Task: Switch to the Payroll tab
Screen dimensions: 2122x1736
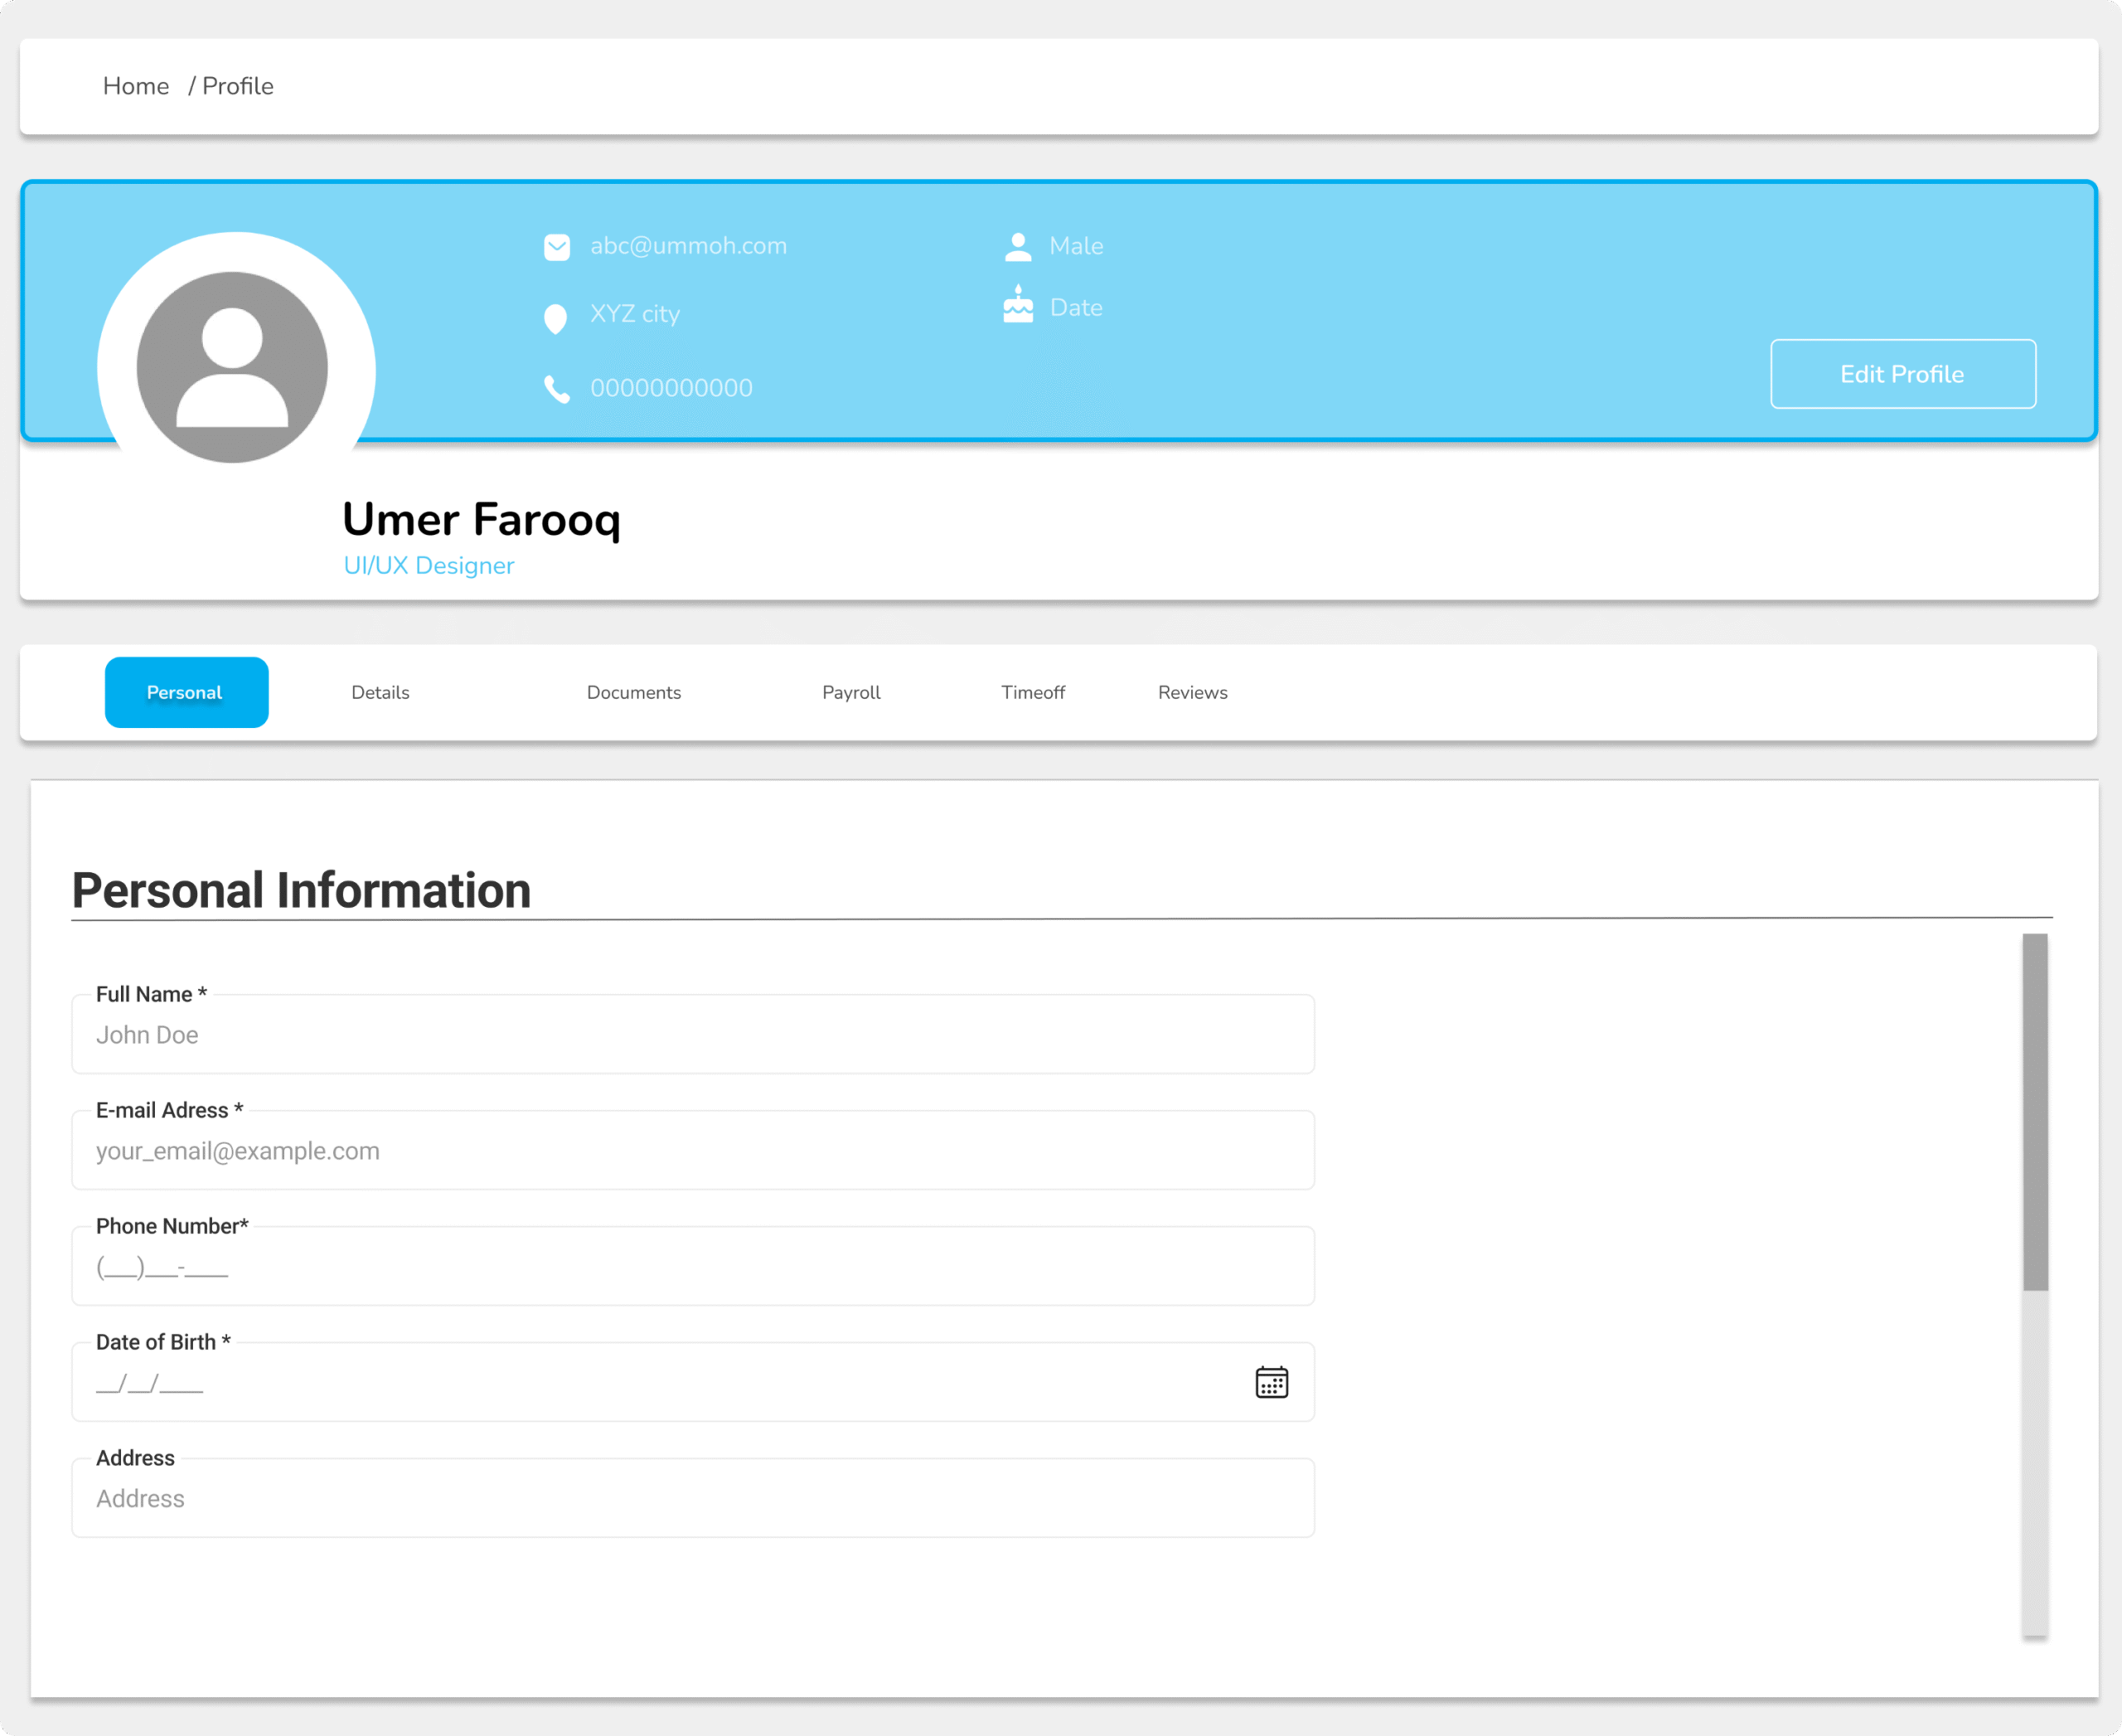Action: tap(851, 692)
